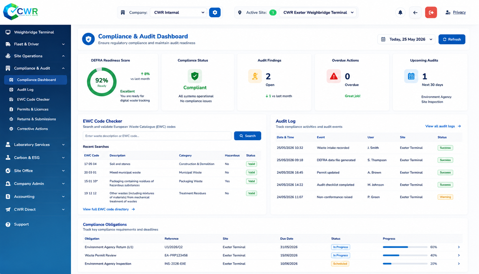Expand the Company Admin chevron
Image resolution: width=479 pixels, height=274 pixels.
tap(63, 184)
